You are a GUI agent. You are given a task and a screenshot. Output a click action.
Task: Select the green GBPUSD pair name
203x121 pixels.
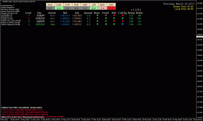[40, 24]
